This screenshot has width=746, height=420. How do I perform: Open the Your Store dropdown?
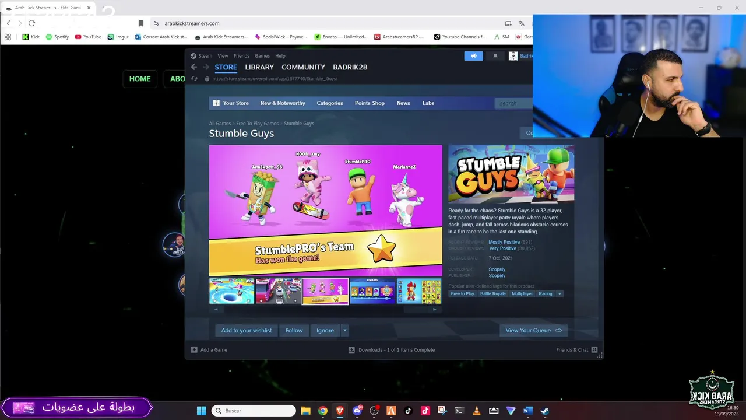coord(231,103)
